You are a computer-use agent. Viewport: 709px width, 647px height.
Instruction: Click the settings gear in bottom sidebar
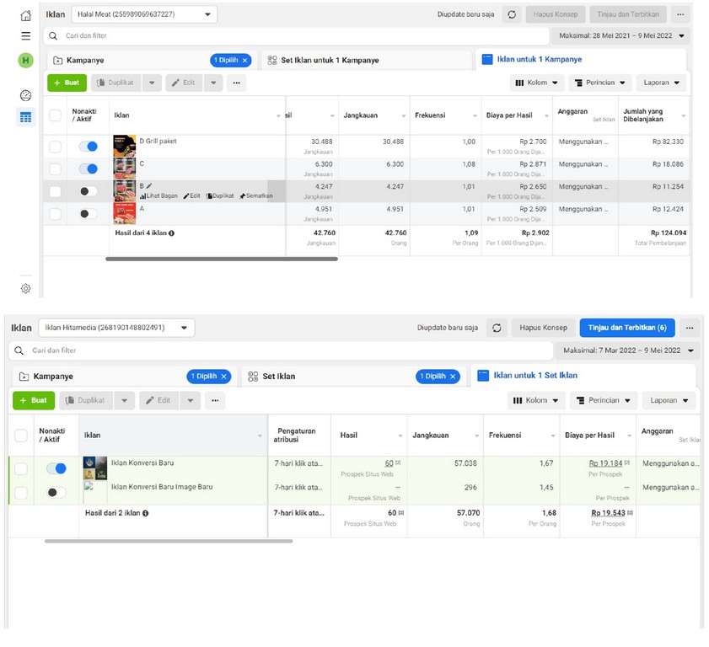pyautogui.click(x=25, y=288)
